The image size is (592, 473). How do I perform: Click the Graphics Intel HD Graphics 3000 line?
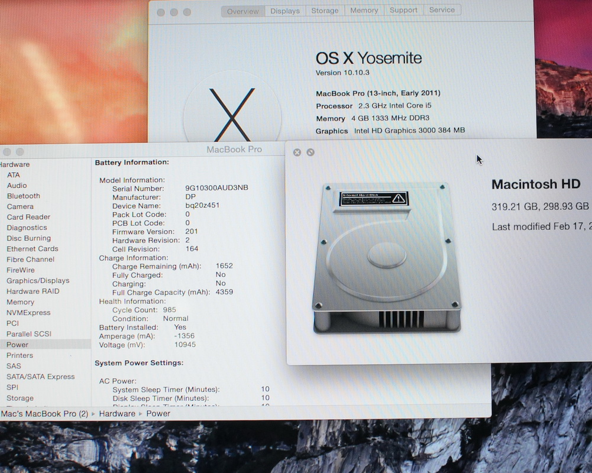[x=390, y=131]
